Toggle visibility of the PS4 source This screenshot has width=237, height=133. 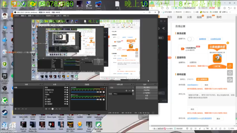click(x=65, y=97)
